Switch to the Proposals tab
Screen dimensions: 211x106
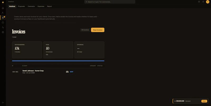21,6
